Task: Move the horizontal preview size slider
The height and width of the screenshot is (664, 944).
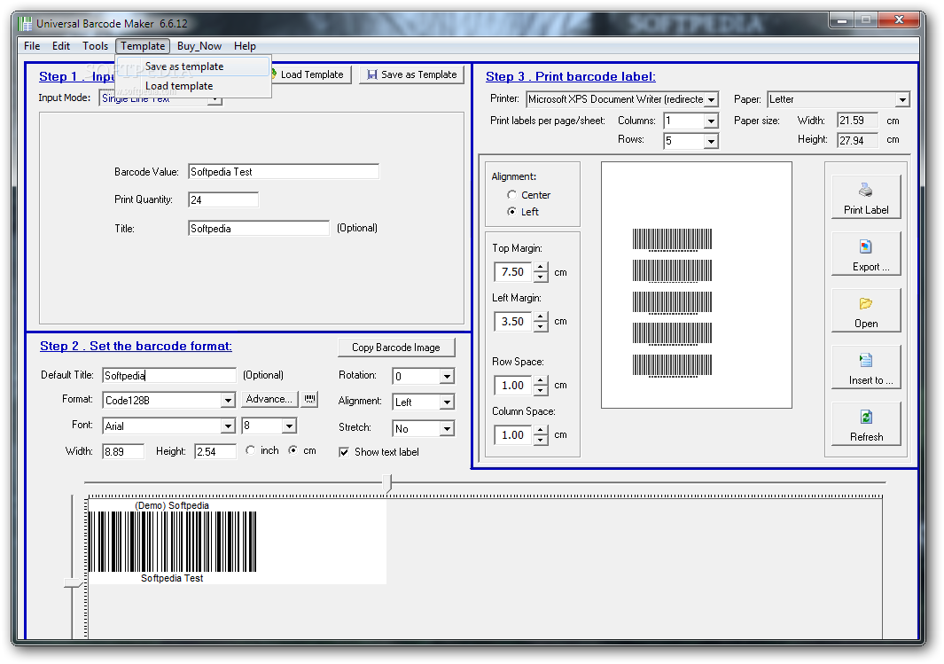Action: (388, 483)
